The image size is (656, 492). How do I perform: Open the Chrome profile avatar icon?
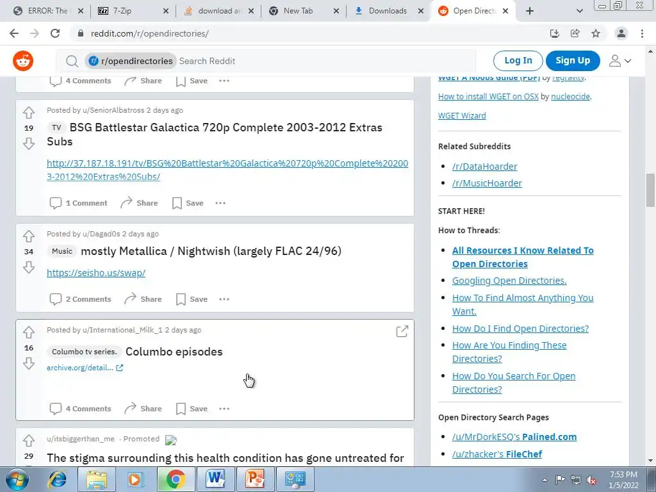(x=621, y=33)
